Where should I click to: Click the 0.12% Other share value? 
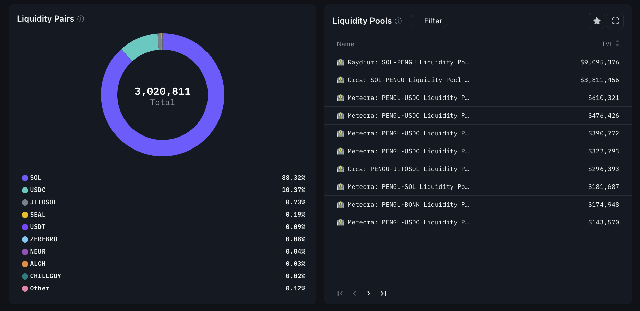point(296,288)
